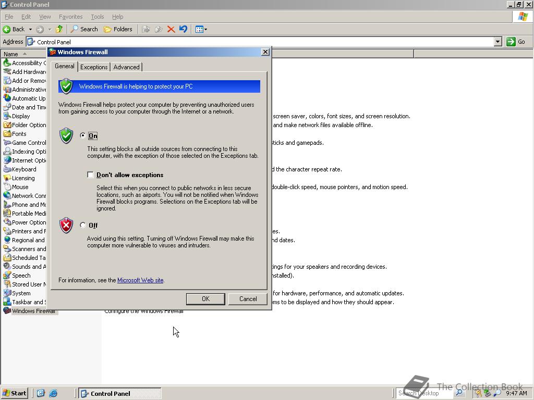The width and height of the screenshot is (534, 400).
Task: Click the red Delete X toolbar icon
Action: 171,29
